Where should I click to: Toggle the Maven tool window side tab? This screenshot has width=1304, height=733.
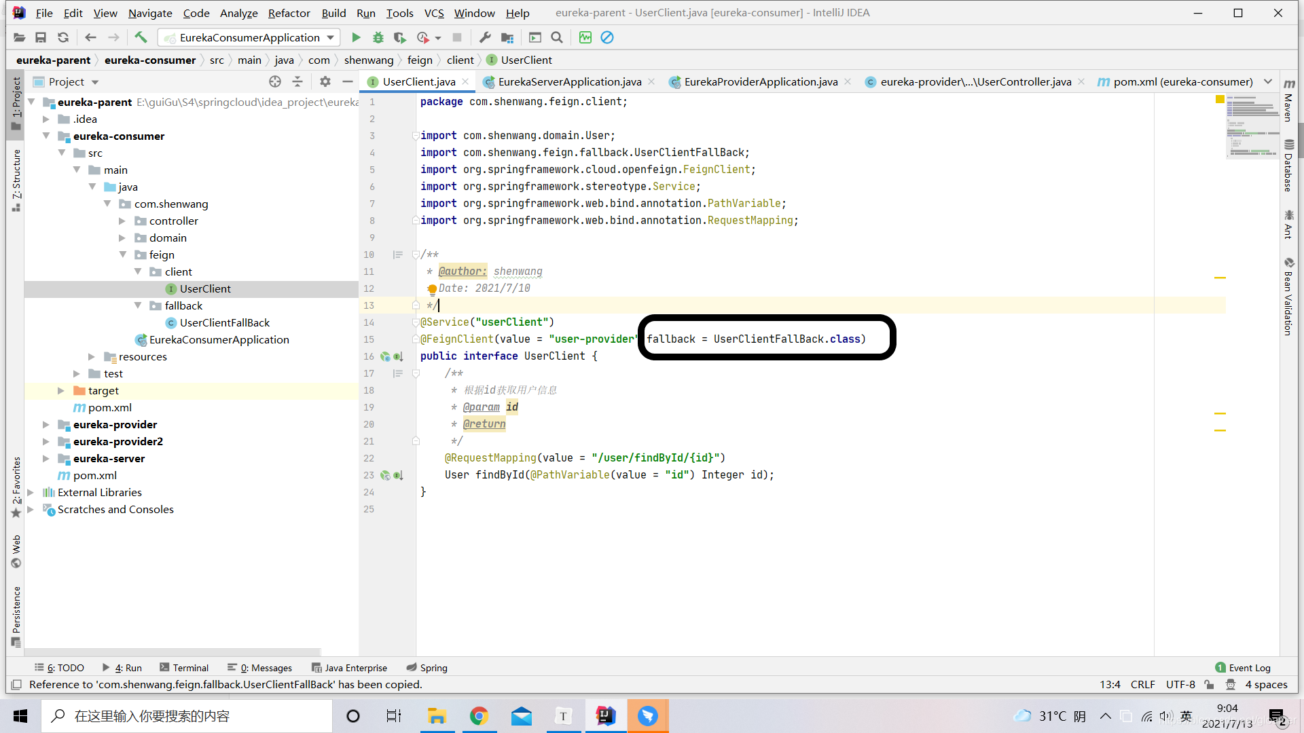point(1288,102)
